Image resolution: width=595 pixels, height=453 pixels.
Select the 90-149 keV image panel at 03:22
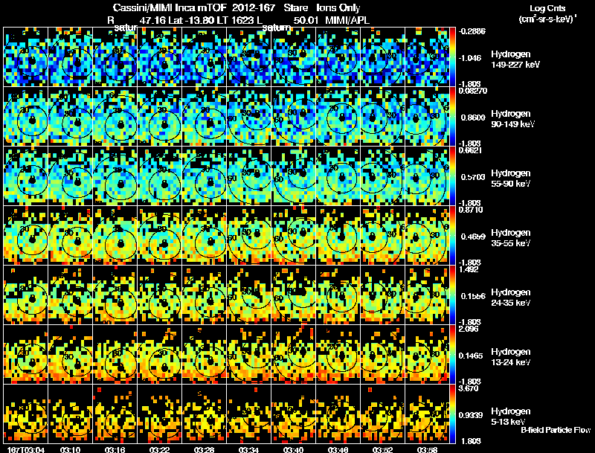(160, 117)
